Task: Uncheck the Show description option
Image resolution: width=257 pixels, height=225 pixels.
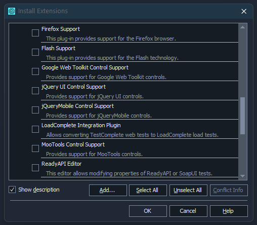Action: pyautogui.click(x=12, y=190)
